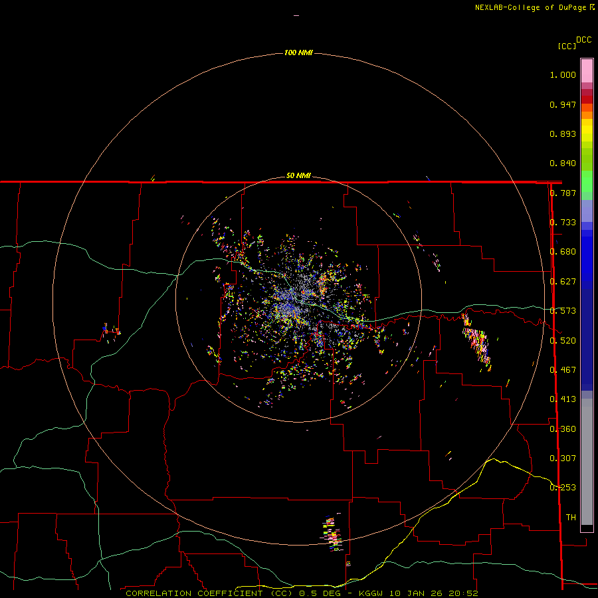
Task: Select the 0.520 scale value
Action: (563, 341)
